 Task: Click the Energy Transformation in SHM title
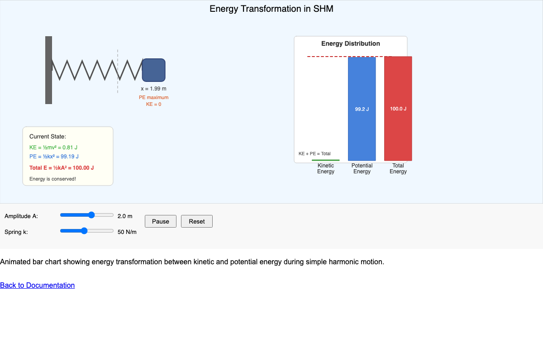pyautogui.click(x=271, y=9)
